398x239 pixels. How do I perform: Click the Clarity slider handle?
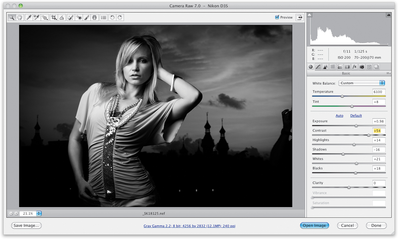pyautogui.click(x=349, y=187)
